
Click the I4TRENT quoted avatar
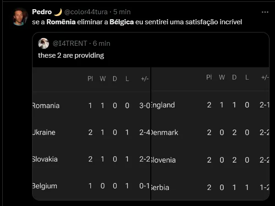click(x=44, y=43)
